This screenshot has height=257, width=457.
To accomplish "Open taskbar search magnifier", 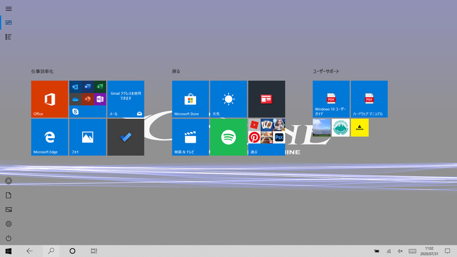I will point(51,251).
